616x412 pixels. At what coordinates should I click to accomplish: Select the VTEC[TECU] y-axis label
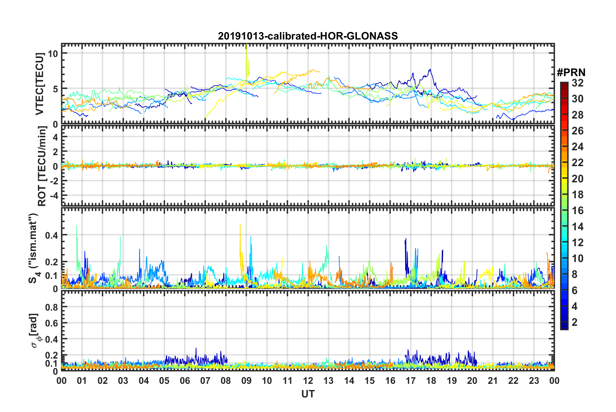tap(40, 84)
